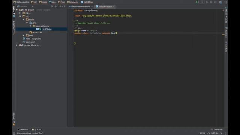Click the green Run play button
The width and height of the screenshot is (240, 135).
click(207, 2)
